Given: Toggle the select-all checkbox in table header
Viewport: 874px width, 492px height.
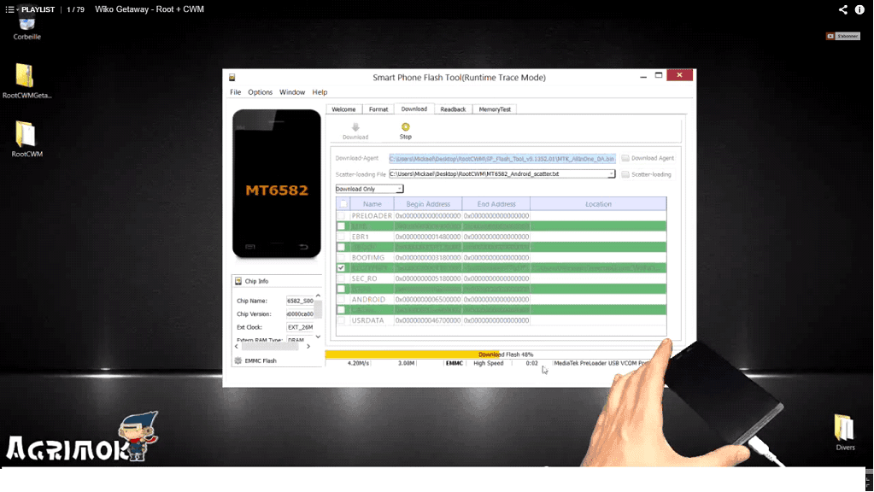Looking at the screenshot, I should click(343, 204).
